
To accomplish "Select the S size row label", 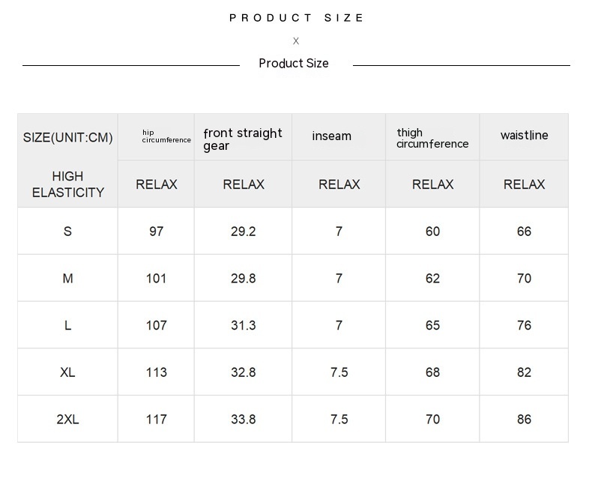I will 67,232.
